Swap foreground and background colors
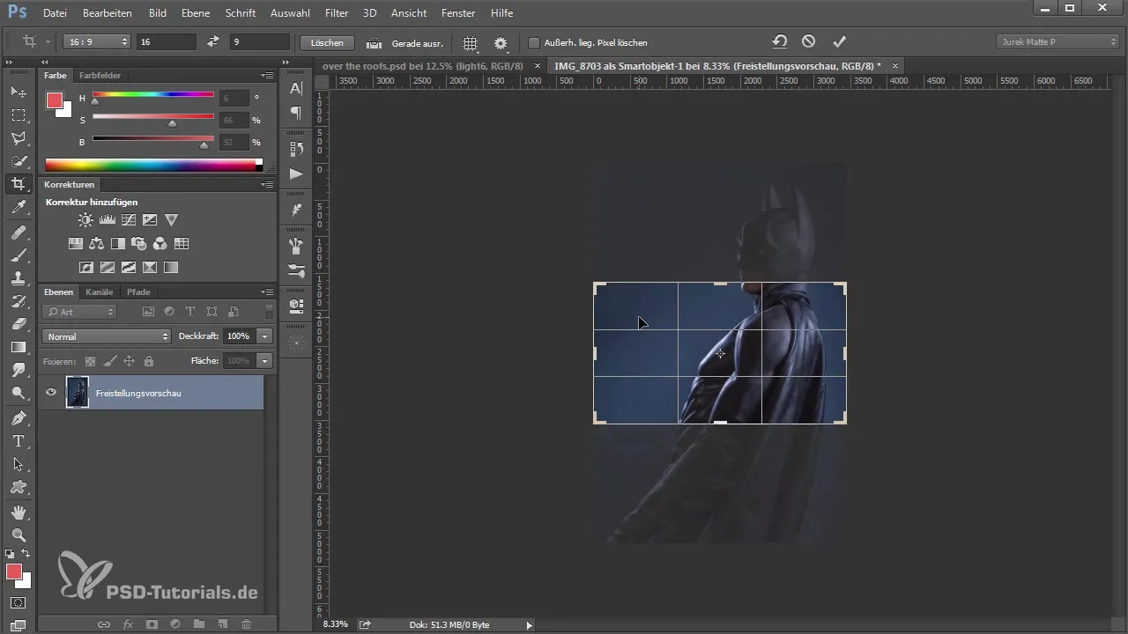1128x634 pixels. click(26, 553)
